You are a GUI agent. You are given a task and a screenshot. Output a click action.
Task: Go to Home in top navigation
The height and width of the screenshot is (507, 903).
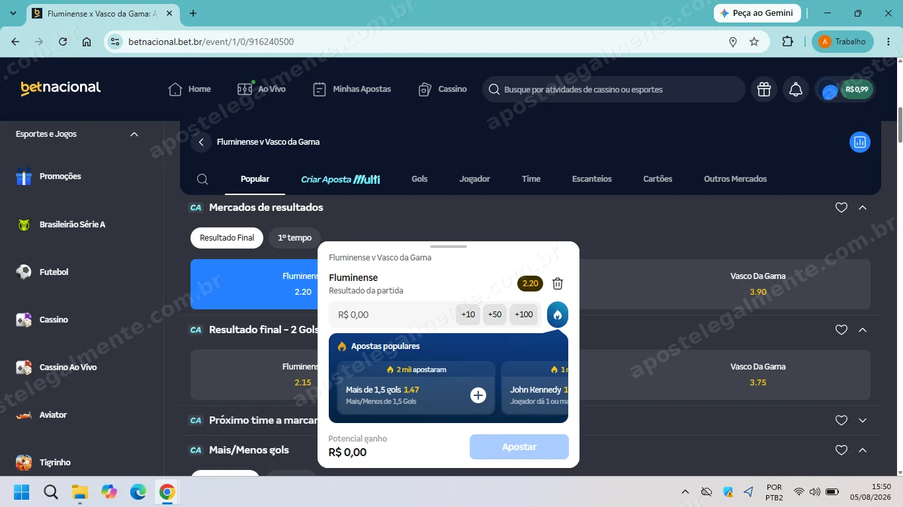(x=190, y=89)
